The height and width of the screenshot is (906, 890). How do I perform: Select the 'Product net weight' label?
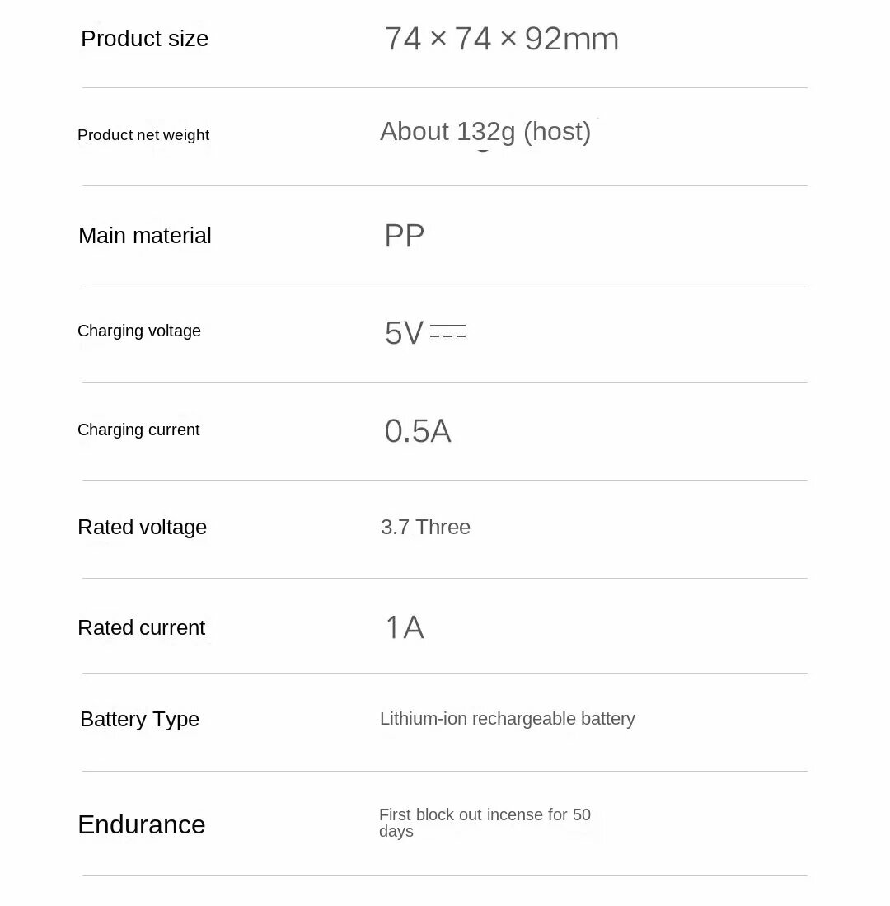[x=143, y=135]
